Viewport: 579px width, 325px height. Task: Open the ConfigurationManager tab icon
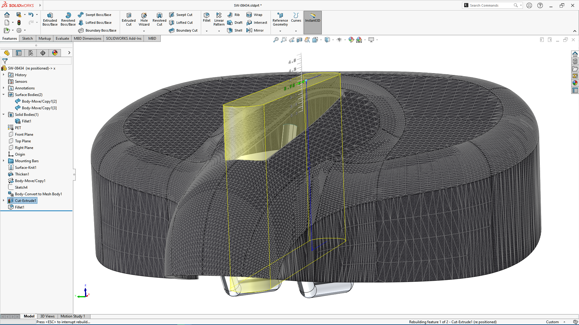31,53
